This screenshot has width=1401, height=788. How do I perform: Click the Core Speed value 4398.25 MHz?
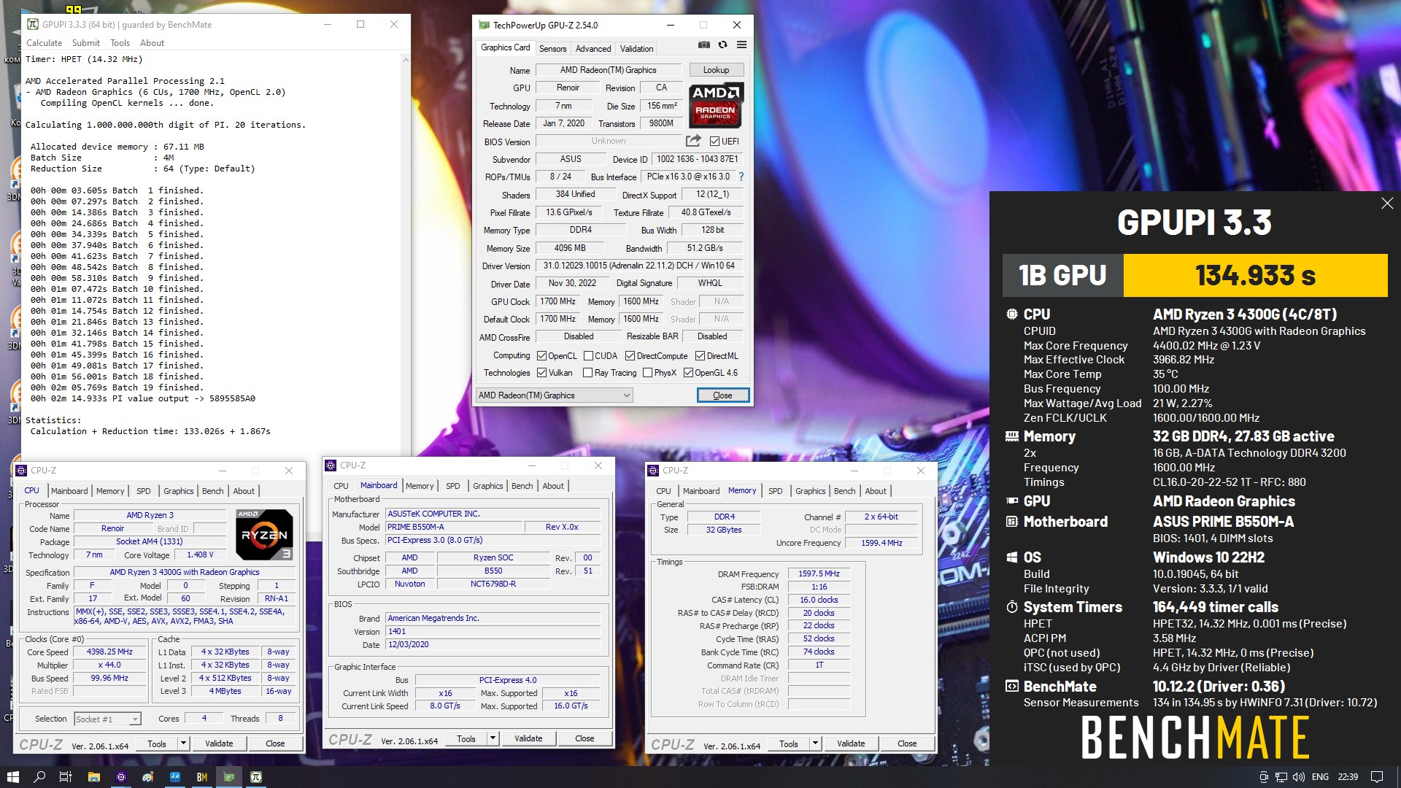tap(109, 652)
